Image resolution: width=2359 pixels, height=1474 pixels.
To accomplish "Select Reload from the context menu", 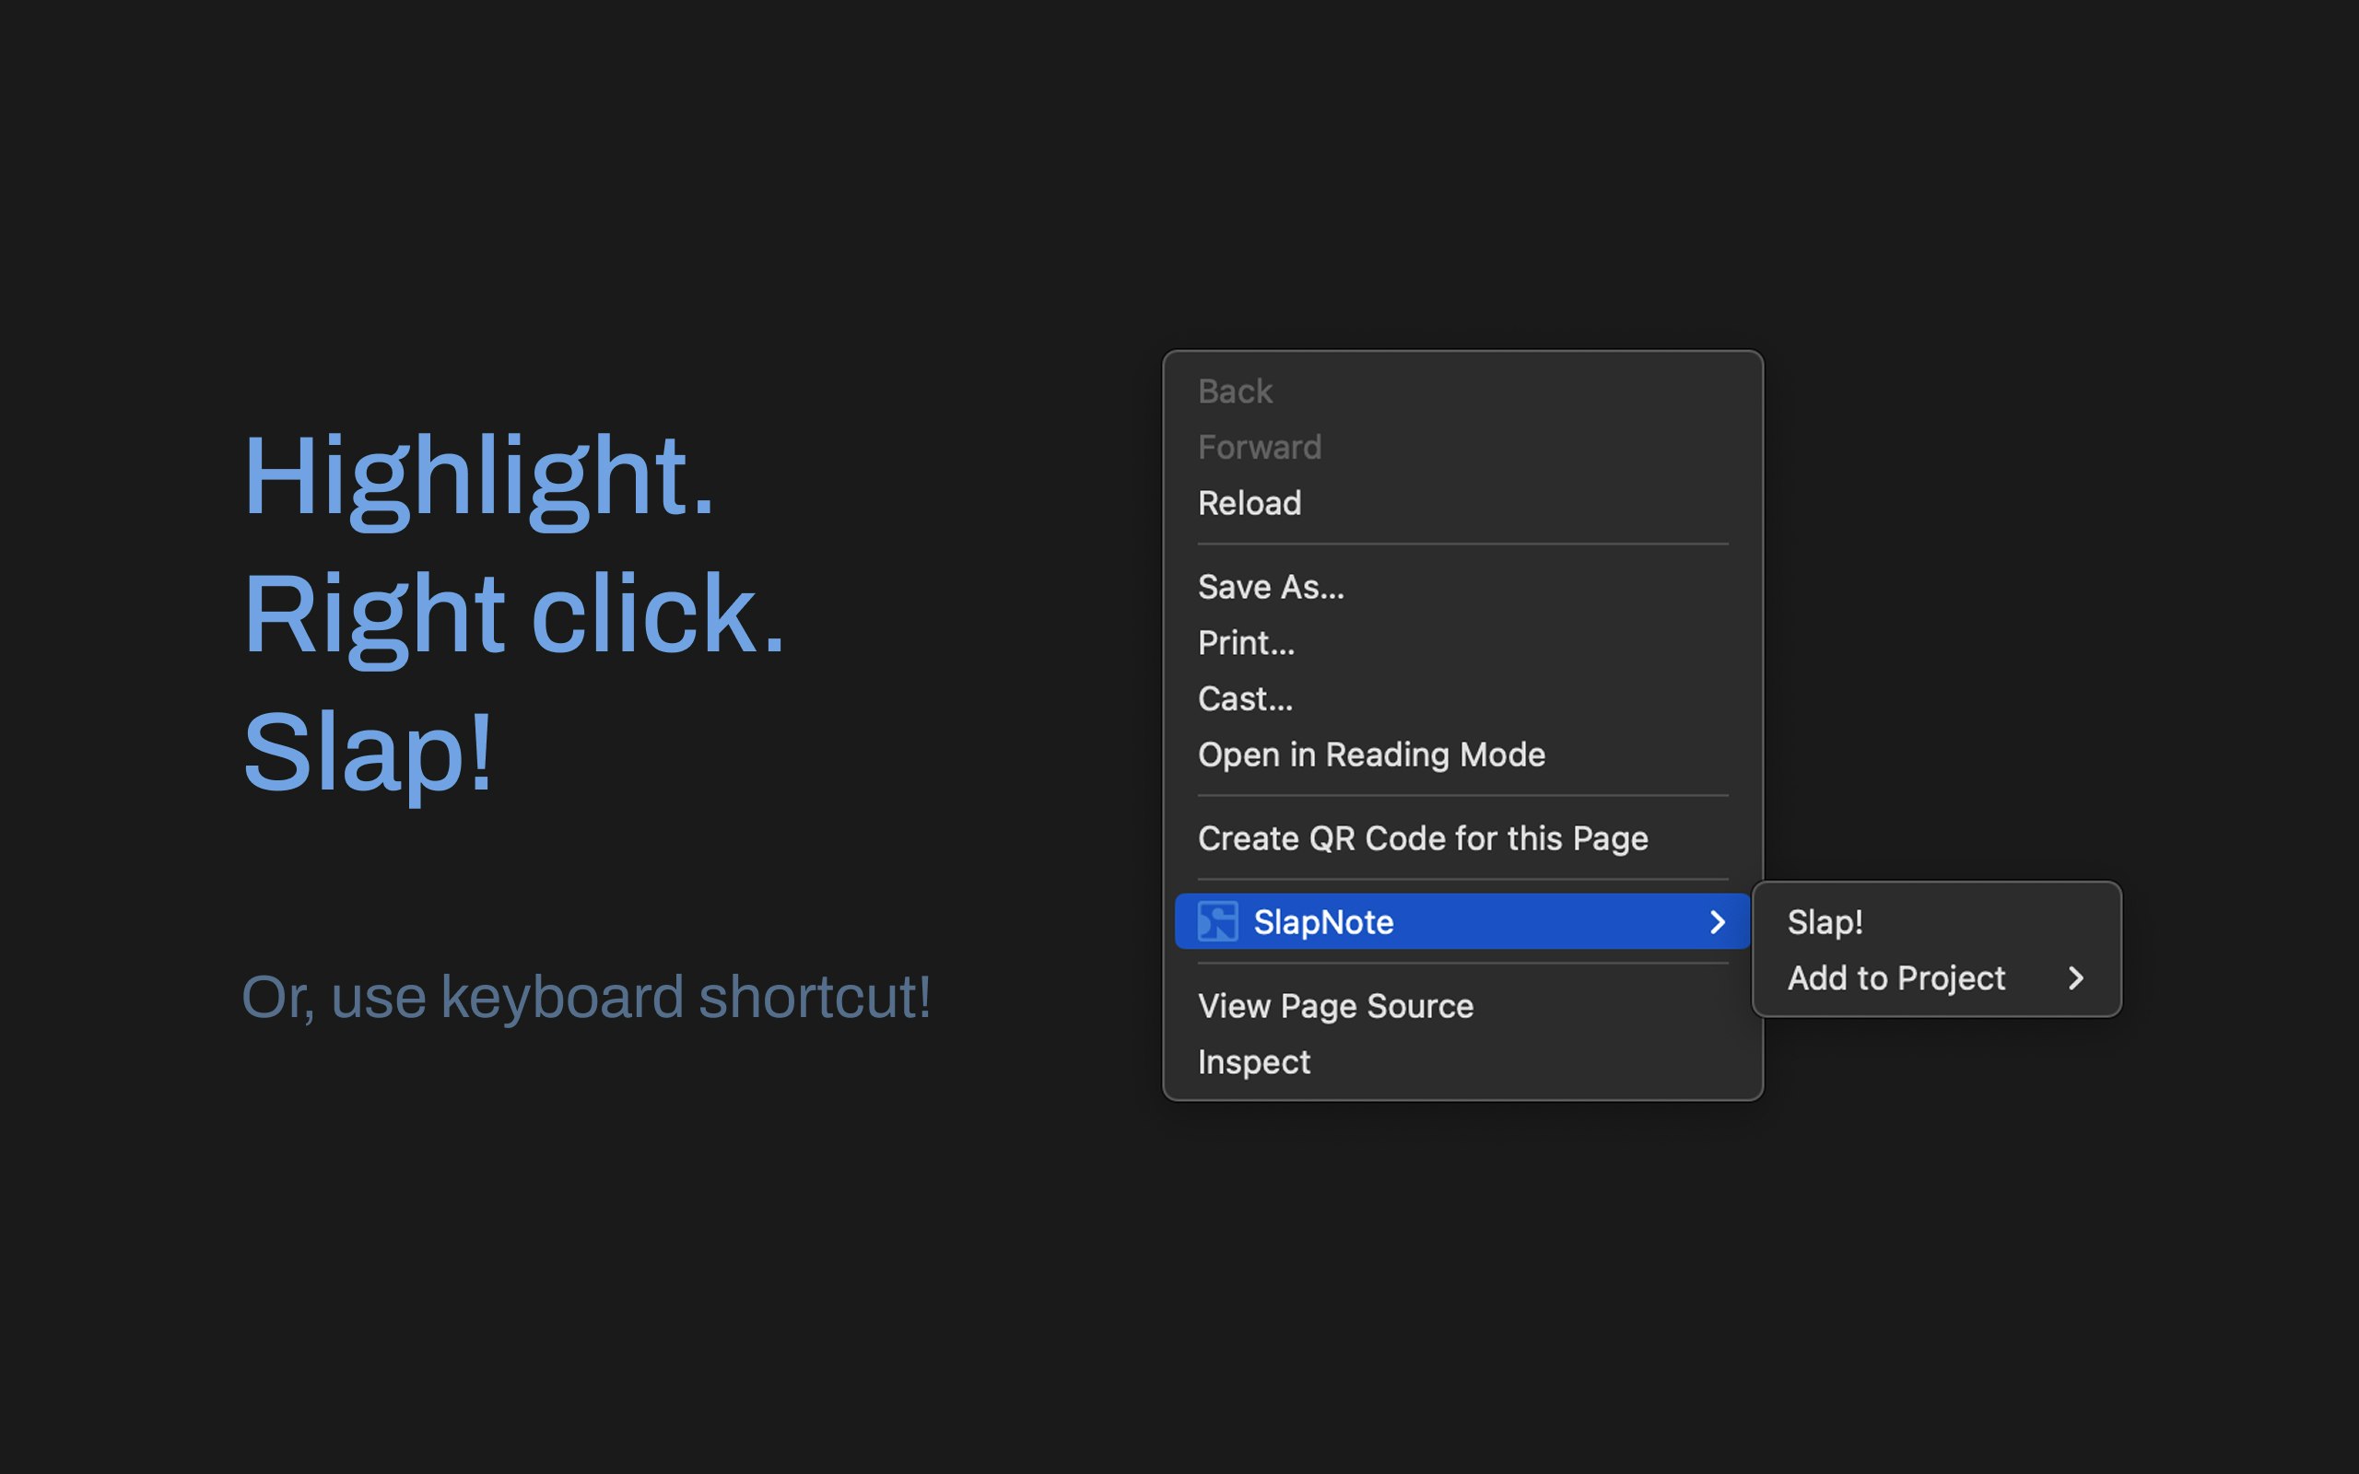I will coord(1249,503).
